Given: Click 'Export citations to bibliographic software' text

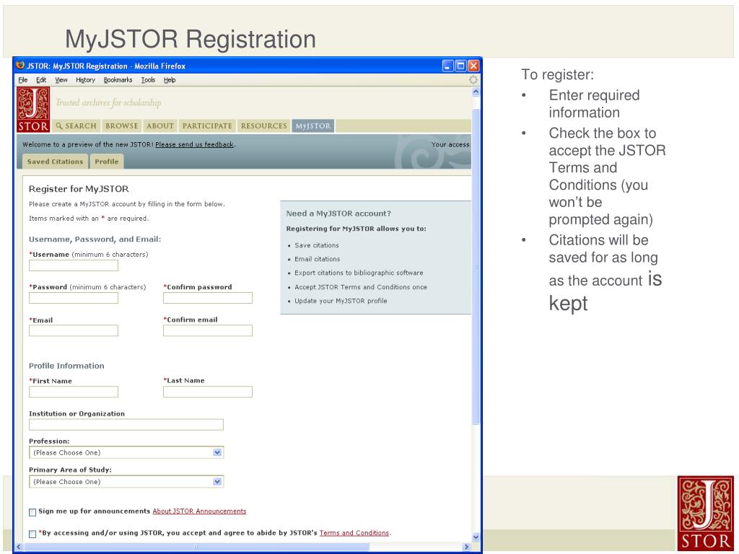Looking at the screenshot, I should click(x=359, y=273).
